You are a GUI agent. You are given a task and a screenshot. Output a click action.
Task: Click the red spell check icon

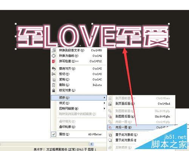tap(54, 61)
